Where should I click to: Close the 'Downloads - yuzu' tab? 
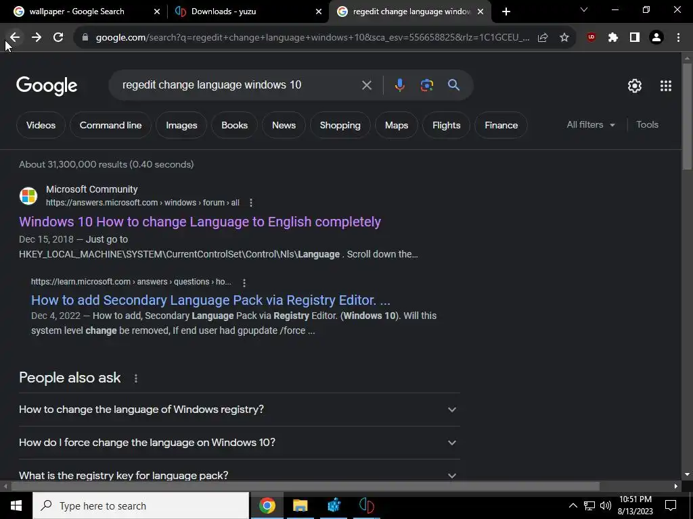point(319,12)
